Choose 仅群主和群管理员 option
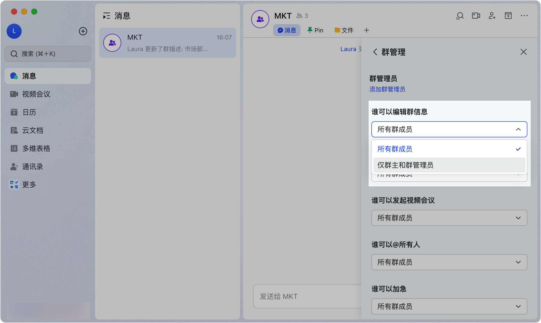Image resolution: width=541 pixels, height=323 pixels. 449,165
